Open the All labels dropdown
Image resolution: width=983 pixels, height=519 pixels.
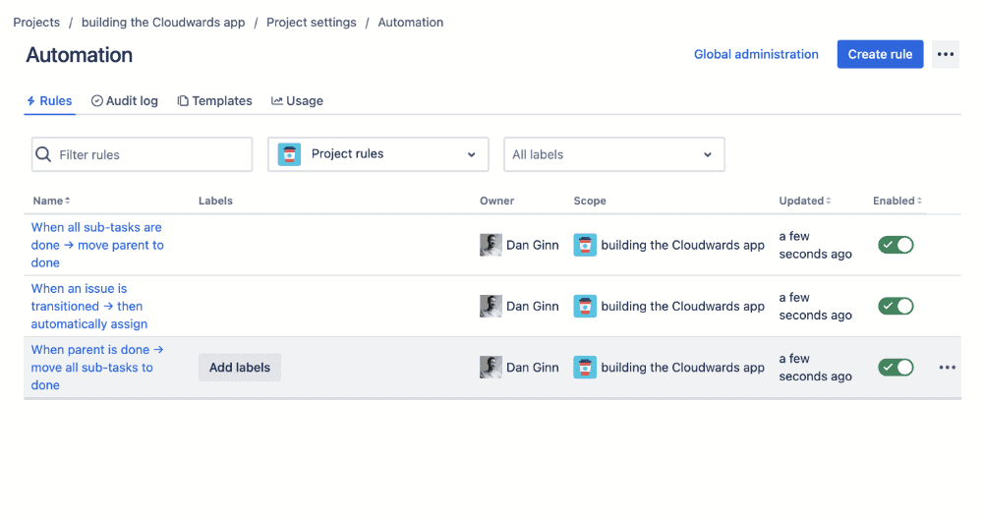[613, 154]
